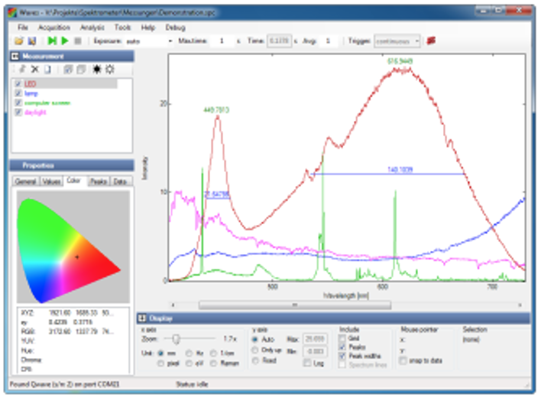541x401 pixels.
Task: Select the pixel unit radio button
Action: click(160, 364)
